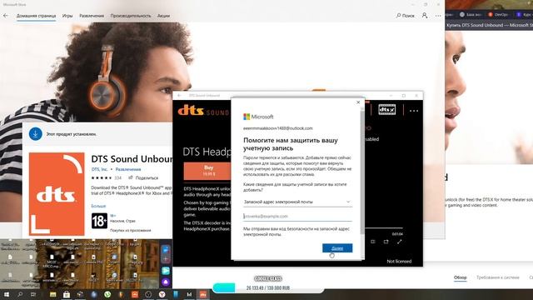Click the Поиск search button in Store
Image resolution: width=533 pixels, height=300 pixels.
[406, 16]
